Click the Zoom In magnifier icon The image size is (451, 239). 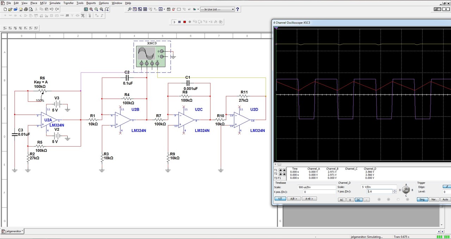91,9
